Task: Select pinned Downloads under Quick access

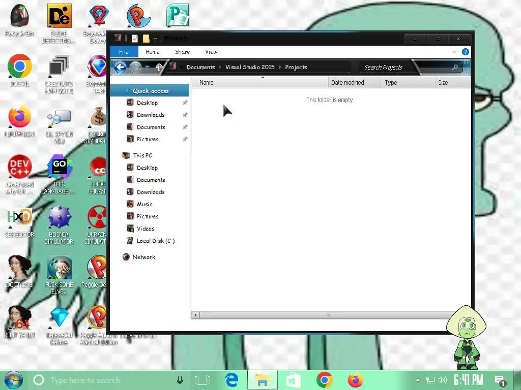Action: click(151, 115)
